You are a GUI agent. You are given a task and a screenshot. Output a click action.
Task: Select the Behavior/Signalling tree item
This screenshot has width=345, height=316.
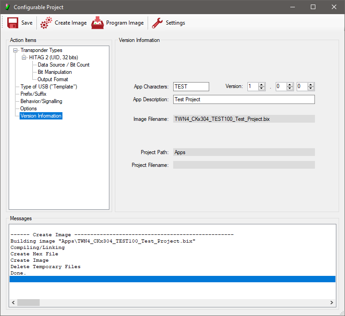click(41, 101)
